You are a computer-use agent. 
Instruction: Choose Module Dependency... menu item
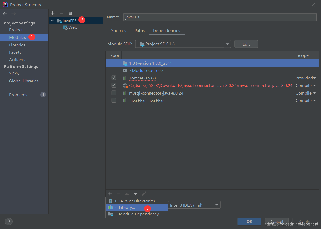coord(137,214)
